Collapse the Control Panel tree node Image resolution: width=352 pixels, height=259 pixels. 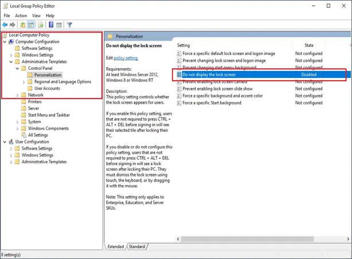pyautogui.click(x=17, y=68)
